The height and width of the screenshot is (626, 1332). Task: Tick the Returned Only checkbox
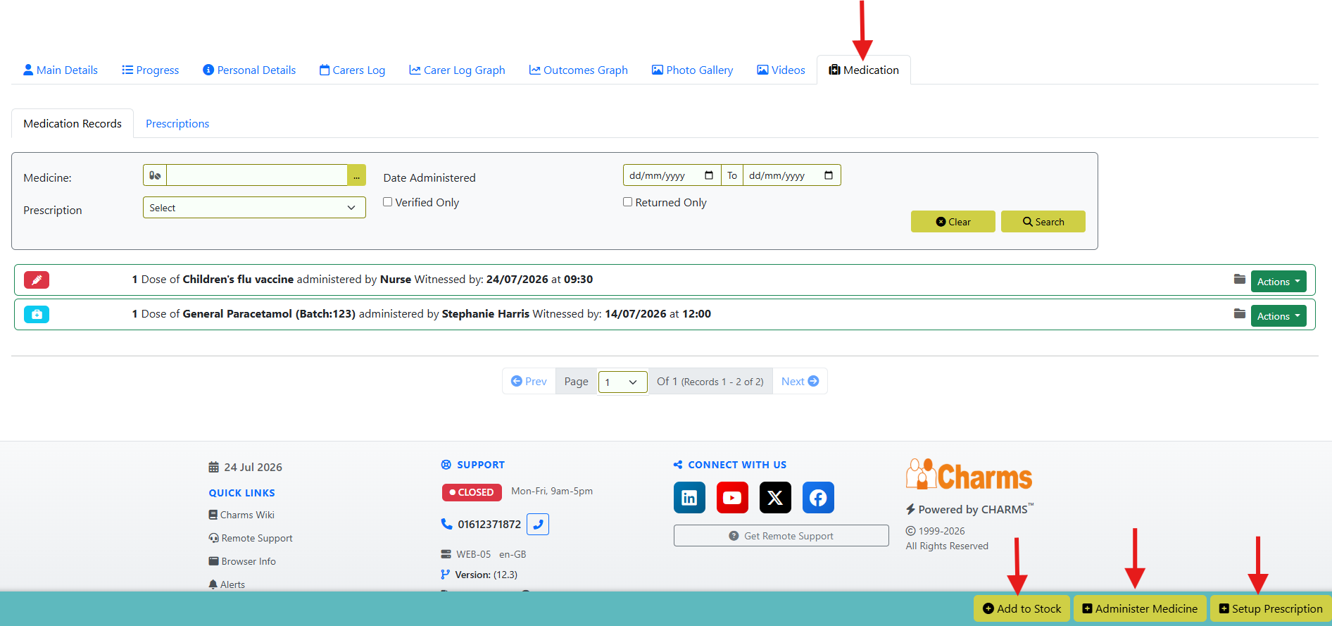coord(627,202)
